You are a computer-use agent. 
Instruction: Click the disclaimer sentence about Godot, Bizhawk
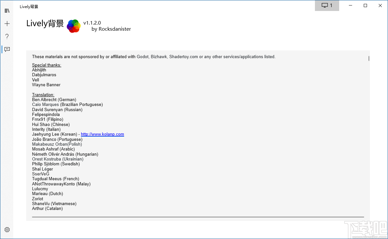[154, 57]
